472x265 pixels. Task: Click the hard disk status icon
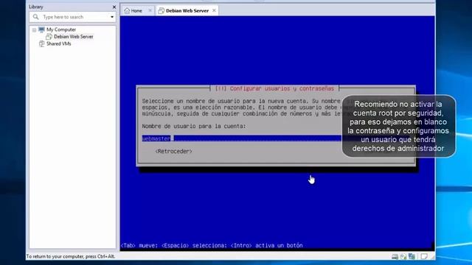click(395, 257)
